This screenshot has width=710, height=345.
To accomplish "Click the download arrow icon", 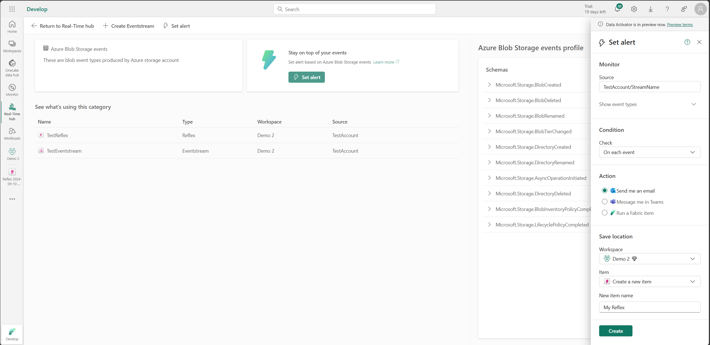I will (651, 9).
